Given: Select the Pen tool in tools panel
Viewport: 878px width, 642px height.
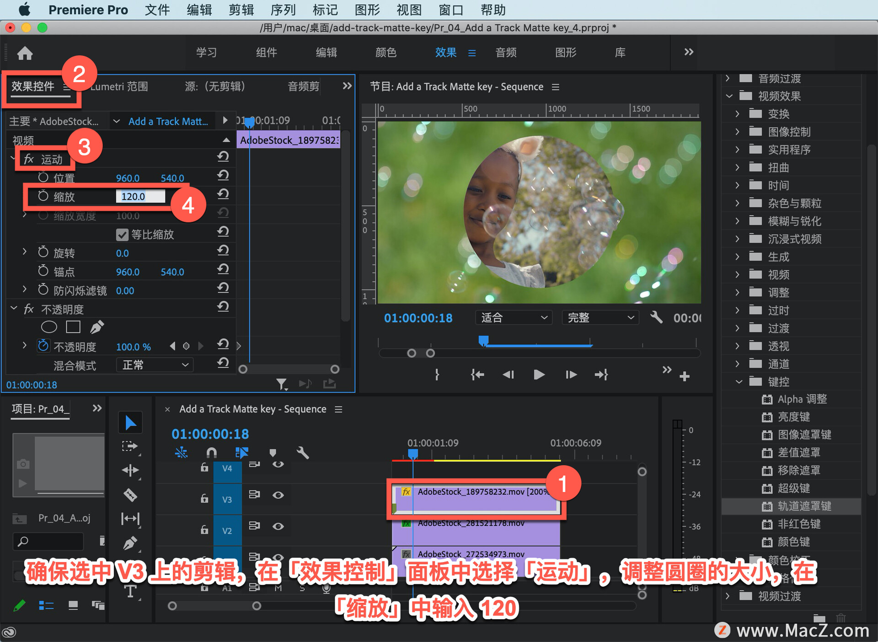Looking at the screenshot, I should click(x=130, y=543).
